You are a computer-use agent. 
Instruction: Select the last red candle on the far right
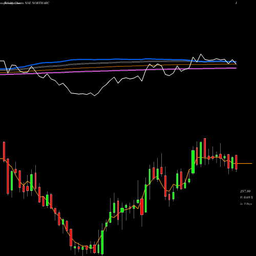(x=236, y=162)
